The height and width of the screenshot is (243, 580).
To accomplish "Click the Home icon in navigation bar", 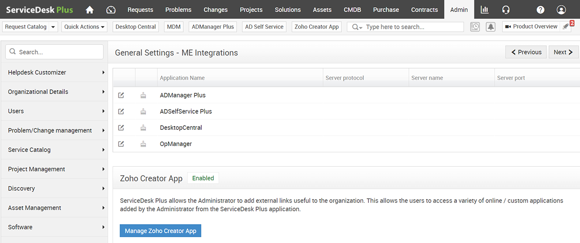I will [89, 9].
